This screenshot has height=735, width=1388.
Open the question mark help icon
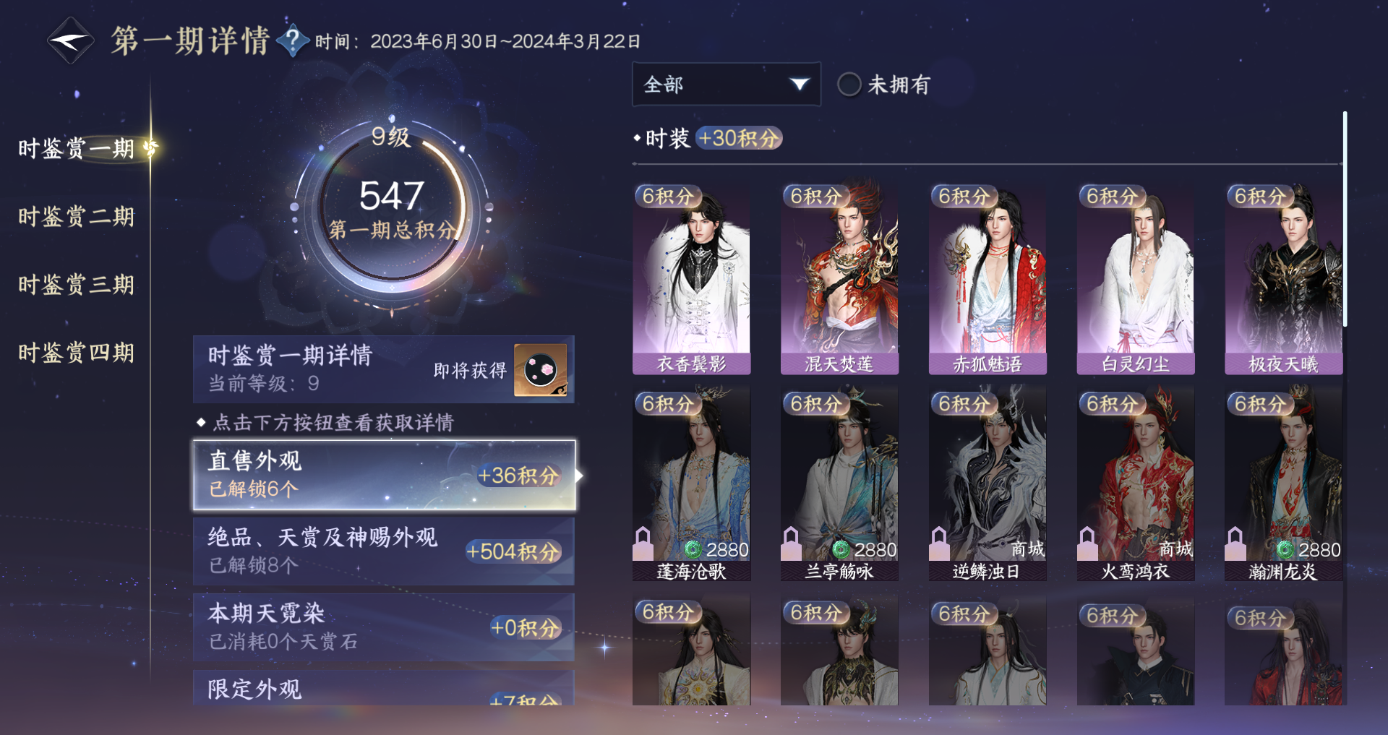pyautogui.click(x=293, y=41)
